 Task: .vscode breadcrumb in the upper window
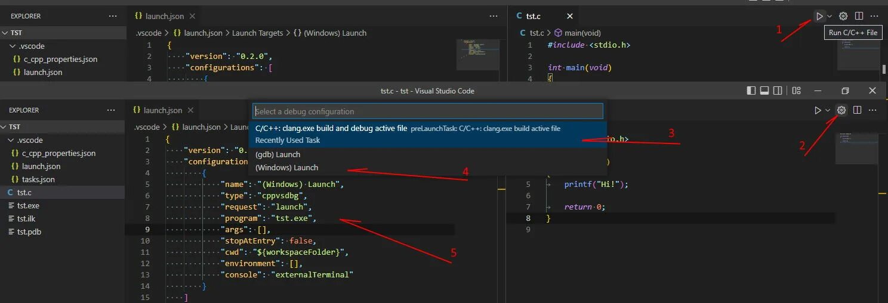[x=148, y=33]
